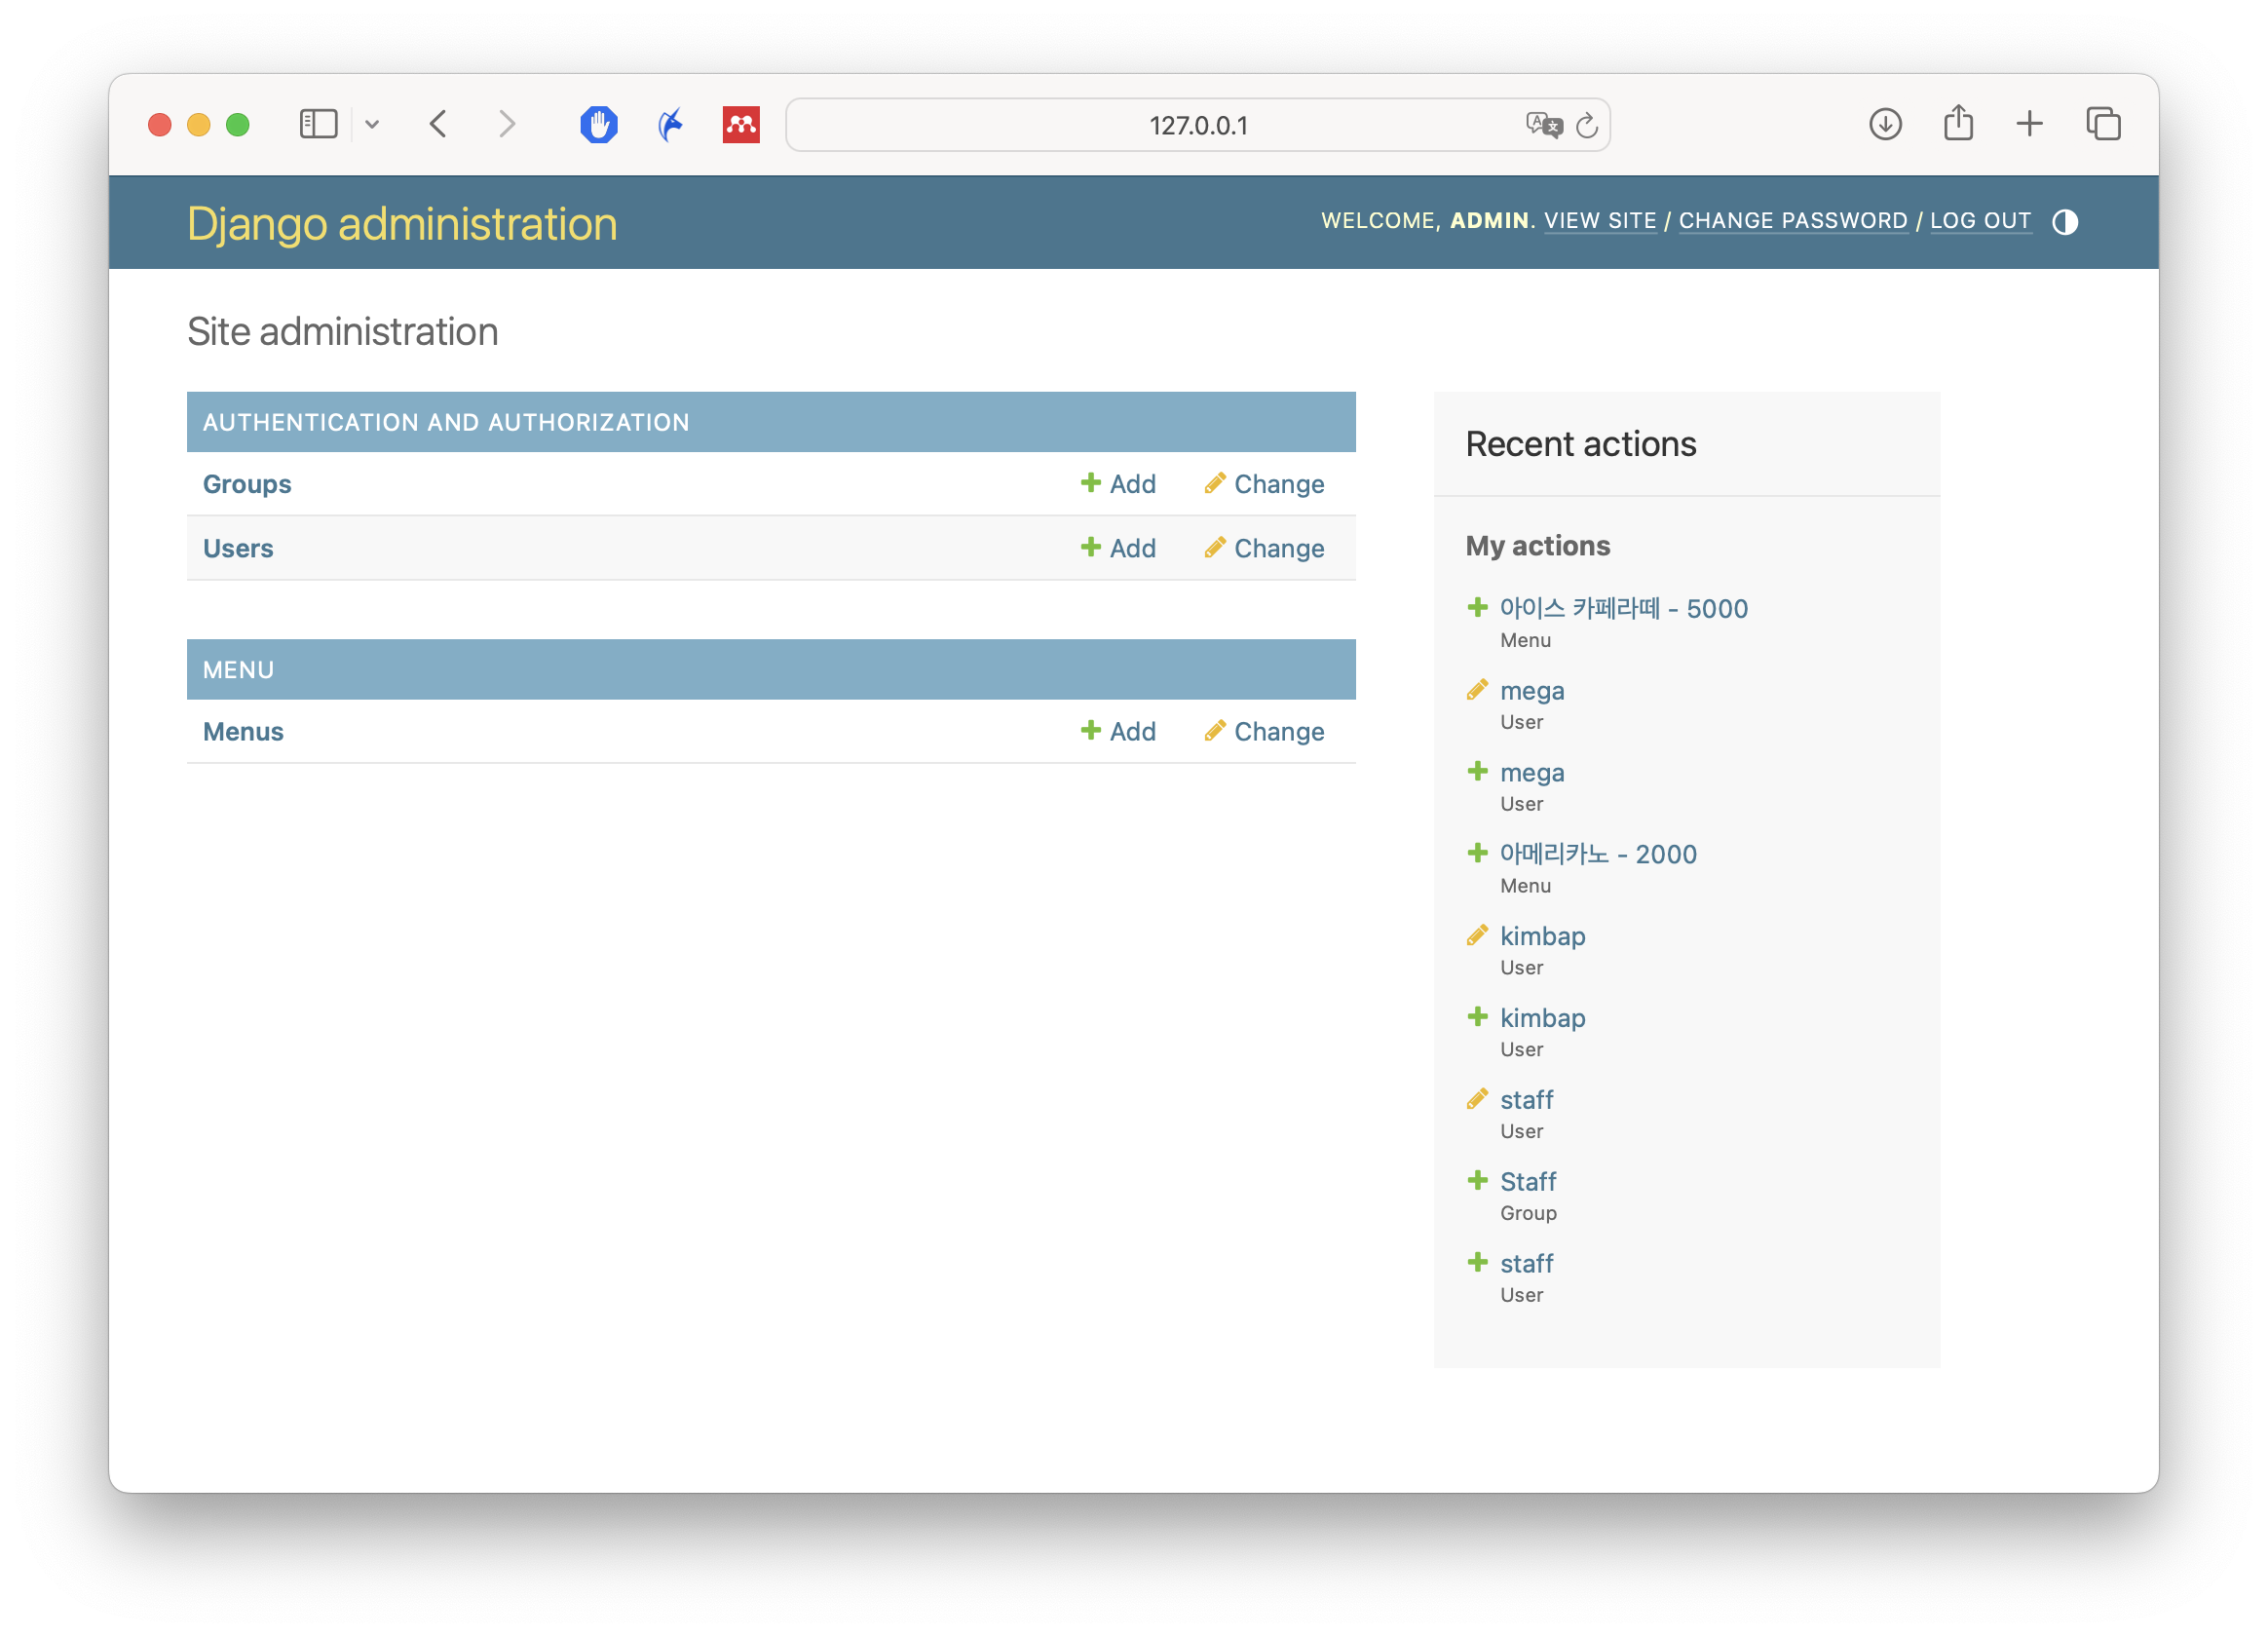The height and width of the screenshot is (1637, 2268).
Task: Open recent action 아메리카노 - 2000
Action: click(x=1597, y=854)
